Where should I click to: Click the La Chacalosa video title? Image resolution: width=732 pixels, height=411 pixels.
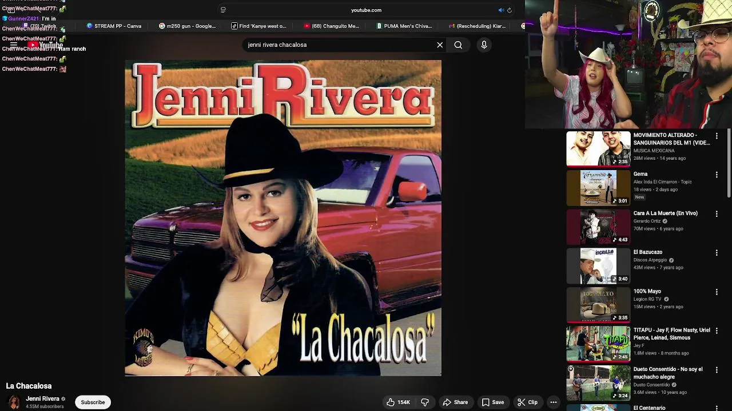pyautogui.click(x=29, y=386)
